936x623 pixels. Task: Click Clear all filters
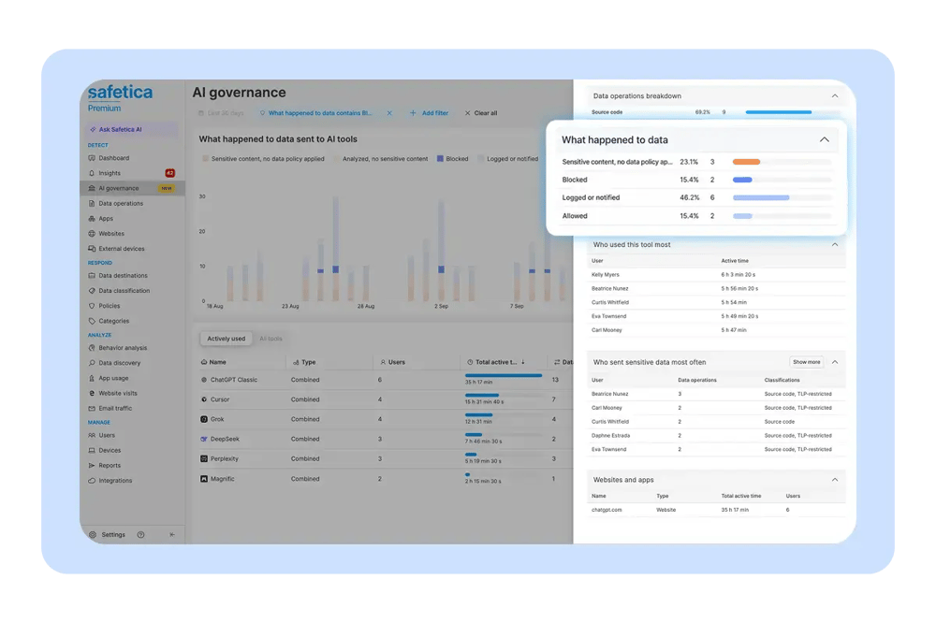tap(481, 113)
